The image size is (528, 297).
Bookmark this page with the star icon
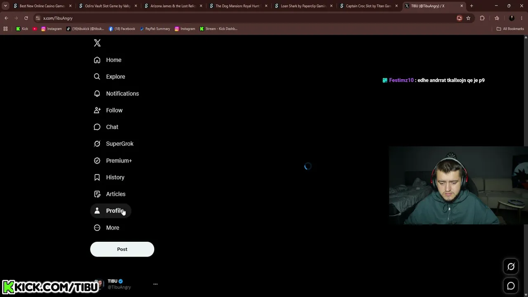tap(468, 18)
